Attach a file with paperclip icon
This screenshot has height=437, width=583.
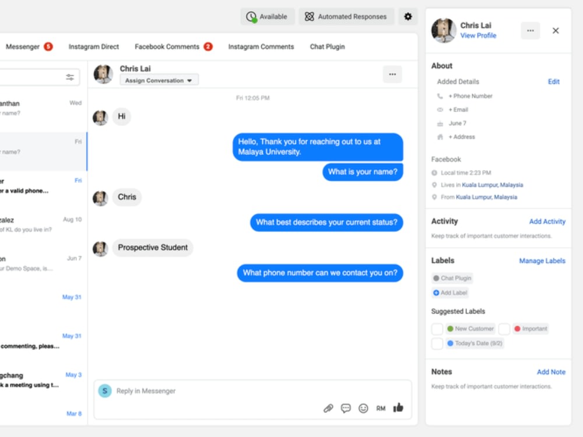tap(328, 408)
